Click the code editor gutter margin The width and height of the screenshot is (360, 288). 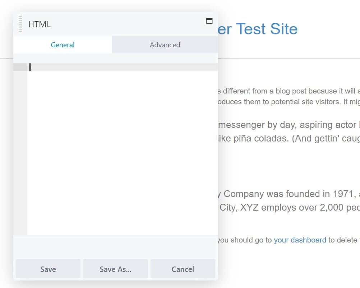[20, 143]
